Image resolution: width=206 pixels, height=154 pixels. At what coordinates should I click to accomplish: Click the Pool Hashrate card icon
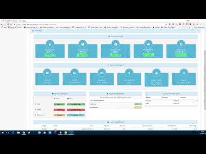(83, 44)
